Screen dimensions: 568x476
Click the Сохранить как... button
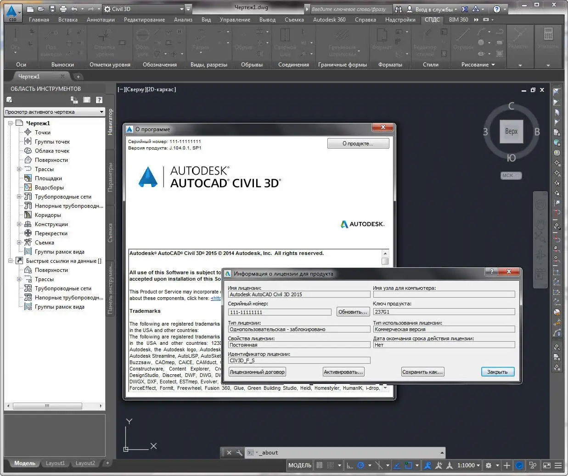pos(422,372)
